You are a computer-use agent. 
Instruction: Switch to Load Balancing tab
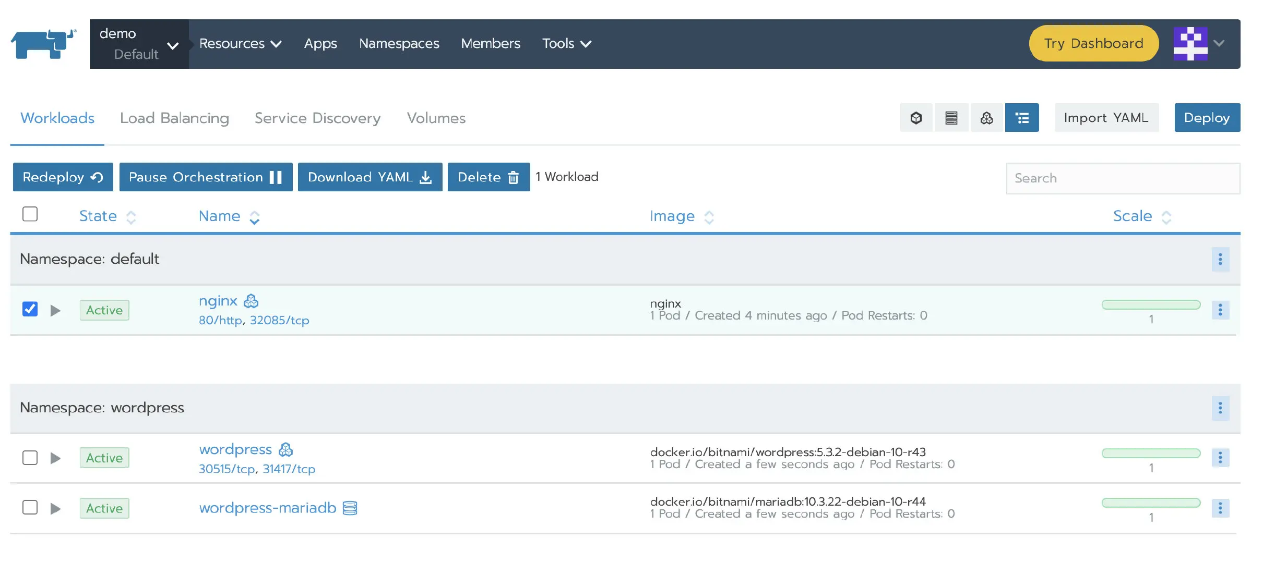174,118
